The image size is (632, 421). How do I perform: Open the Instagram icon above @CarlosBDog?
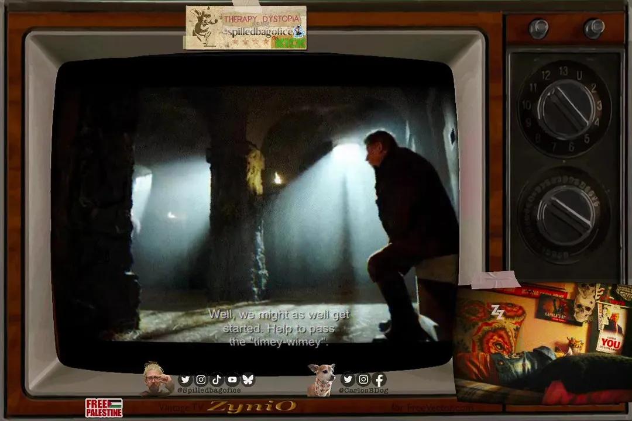(363, 379)
